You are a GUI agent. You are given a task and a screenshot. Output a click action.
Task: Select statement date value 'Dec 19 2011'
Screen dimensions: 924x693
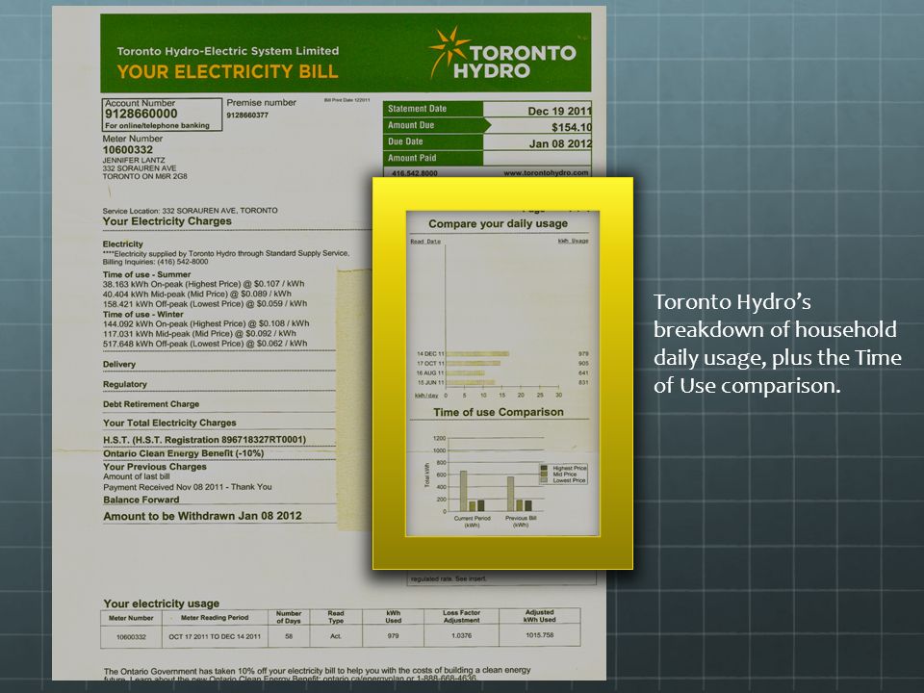point(559,111)
